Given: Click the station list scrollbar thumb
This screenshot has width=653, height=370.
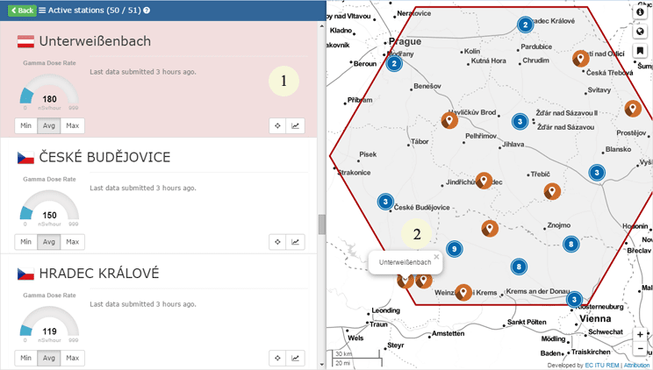Looking at the screenshot, I should pyautogui.click(x=322, y=224).
